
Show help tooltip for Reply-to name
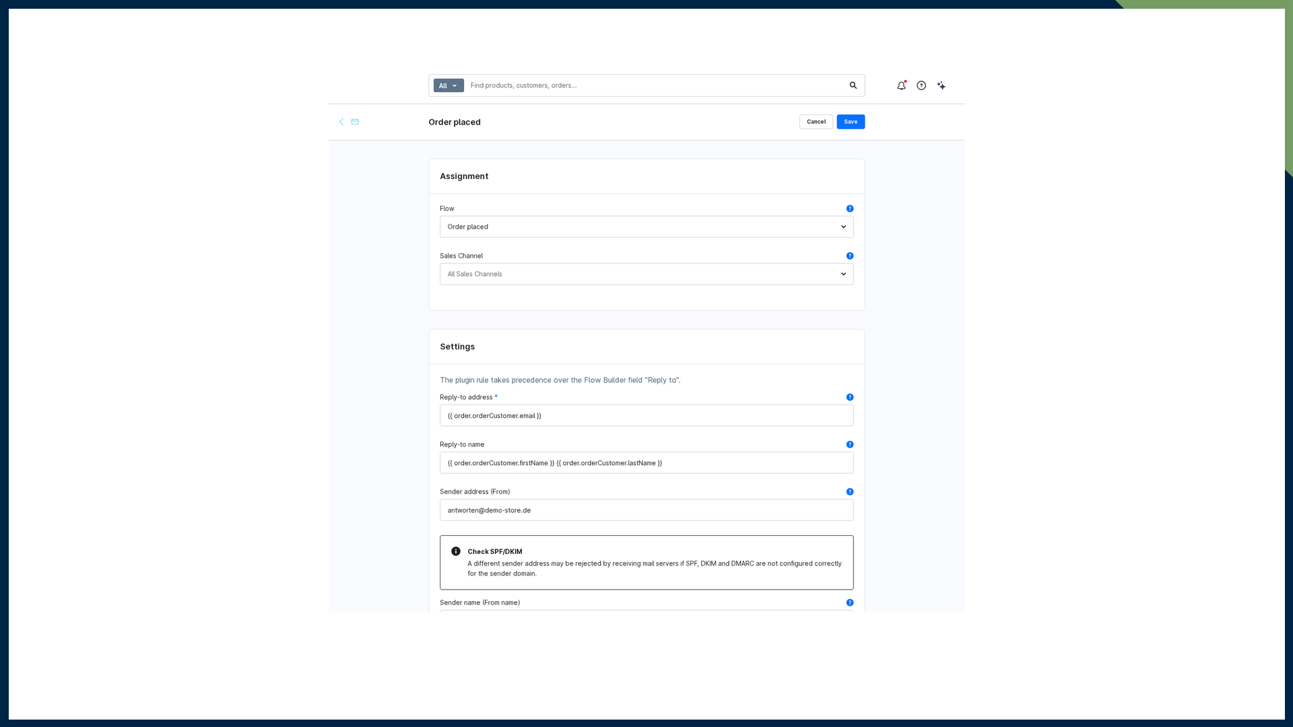click(850, 444)
